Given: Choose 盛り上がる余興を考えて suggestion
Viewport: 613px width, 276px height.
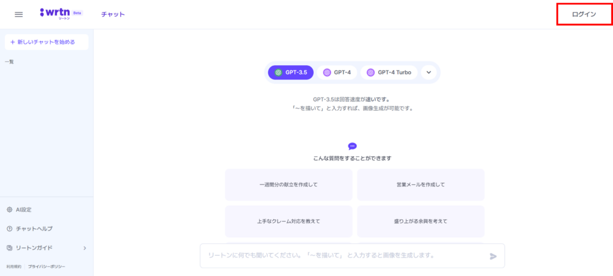Looking at the screenshot, I should [x=421, y=222].
